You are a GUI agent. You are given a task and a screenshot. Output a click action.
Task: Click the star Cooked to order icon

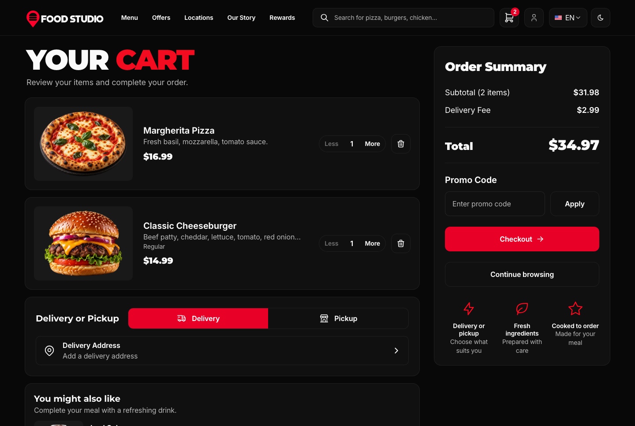tap(575, 309)
